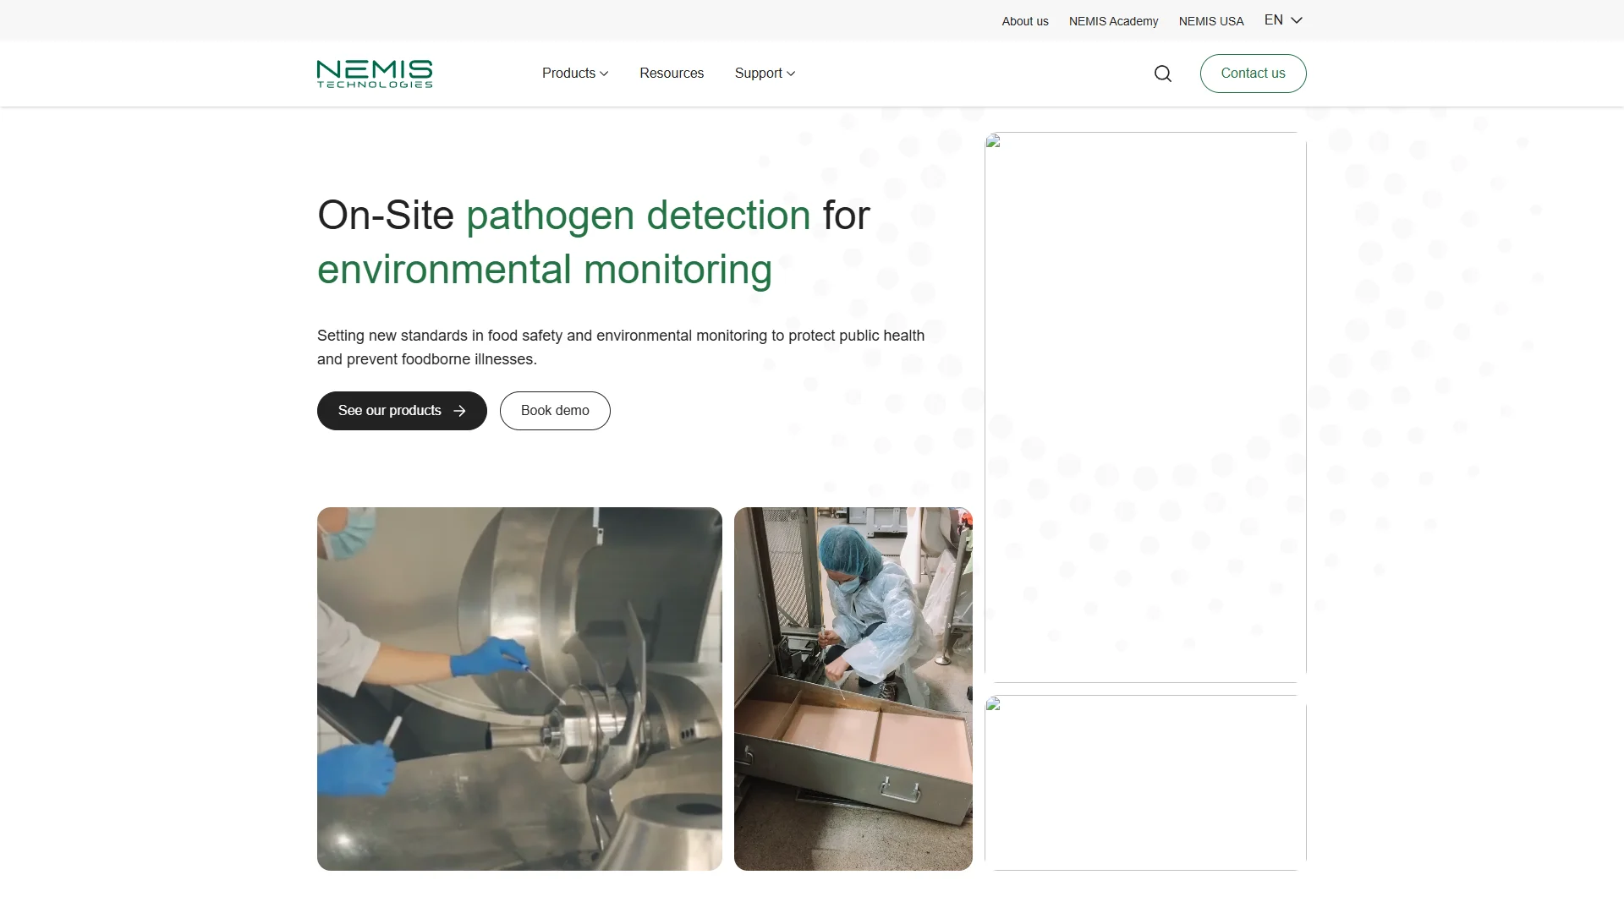Click the Contact us button
Viewport: 1624px width, 913px height.
(1253, 74)
